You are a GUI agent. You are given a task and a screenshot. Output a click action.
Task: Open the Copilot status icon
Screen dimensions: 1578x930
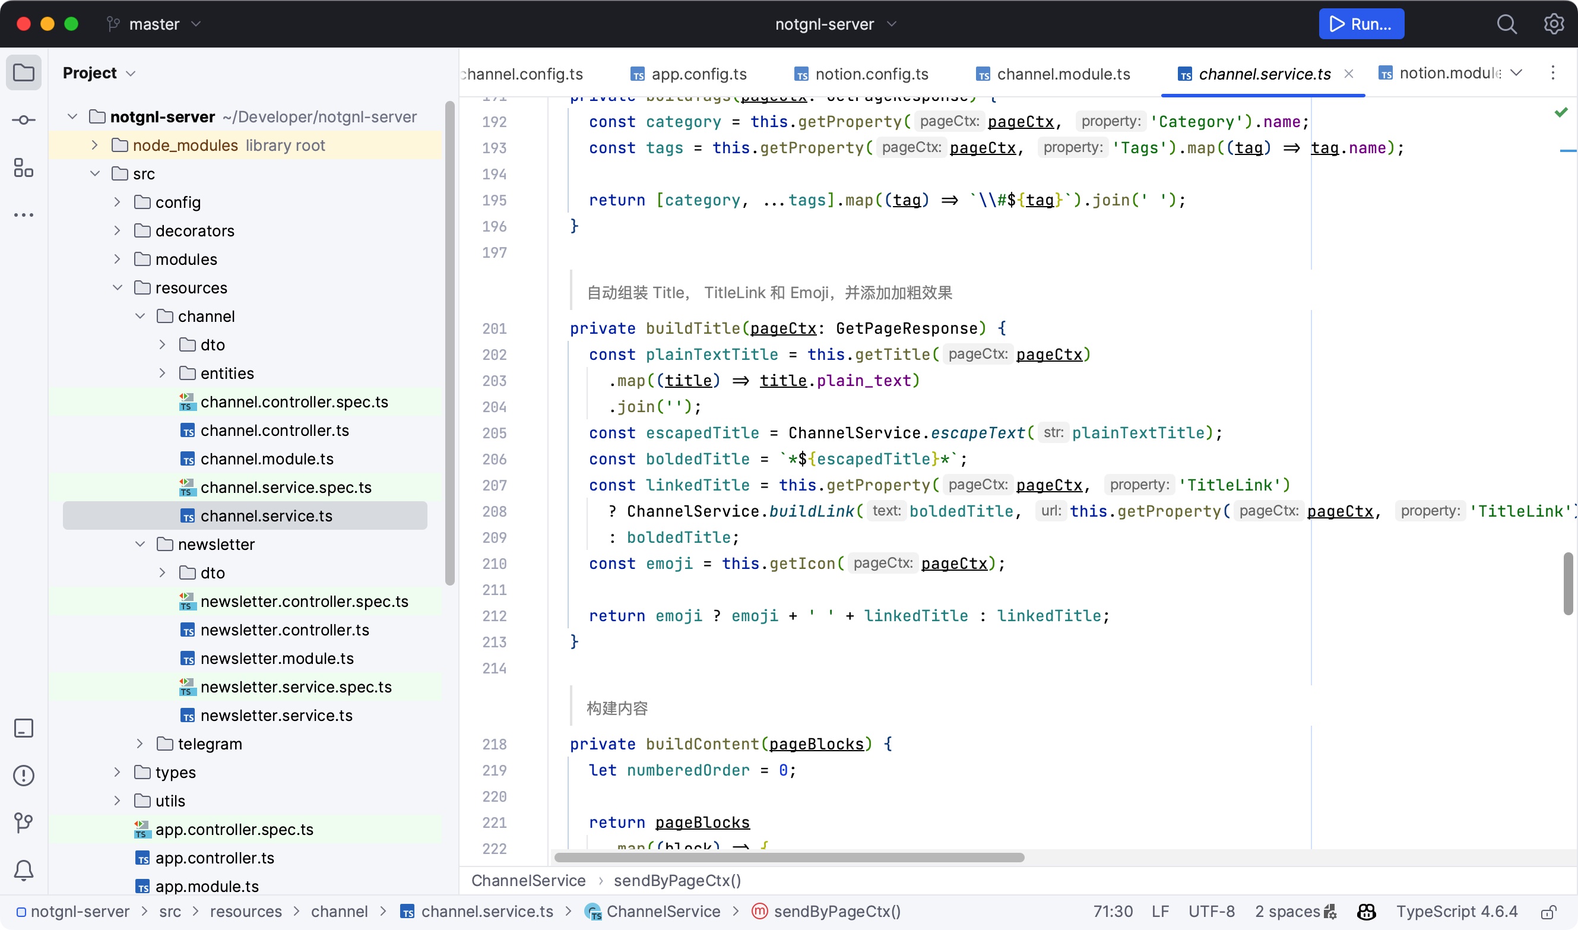coord(1366,912)
